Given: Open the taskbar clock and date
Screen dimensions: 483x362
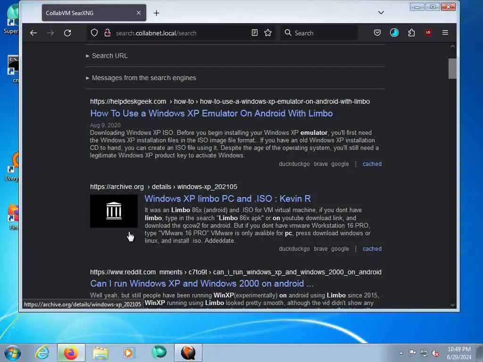Looking at the screenshot, I should (459, 353).
